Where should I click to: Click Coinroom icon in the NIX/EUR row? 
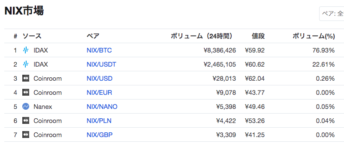point(26,93)
